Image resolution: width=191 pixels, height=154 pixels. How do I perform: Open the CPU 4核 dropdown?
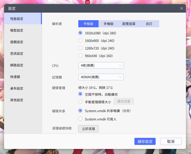tap(101, 65)
